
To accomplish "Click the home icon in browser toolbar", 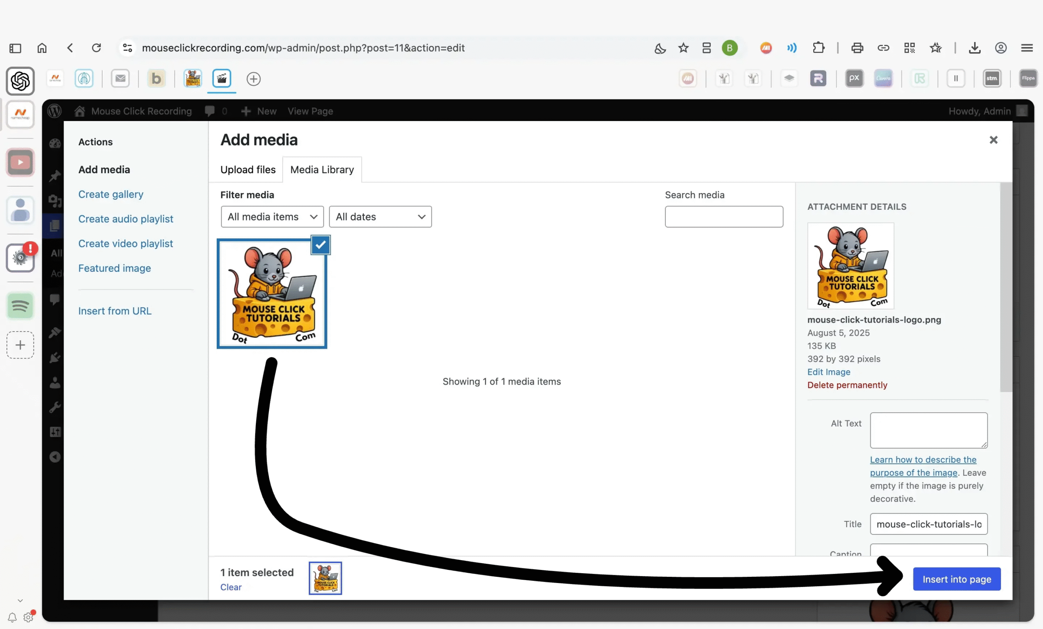I will (42, 48).
